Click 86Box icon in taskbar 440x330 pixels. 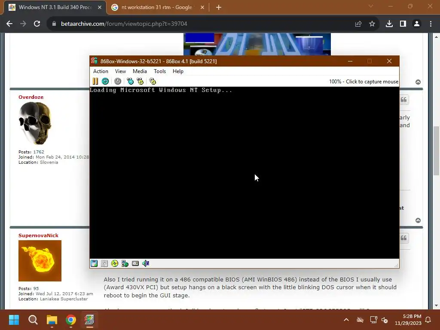tap(89, 320)
